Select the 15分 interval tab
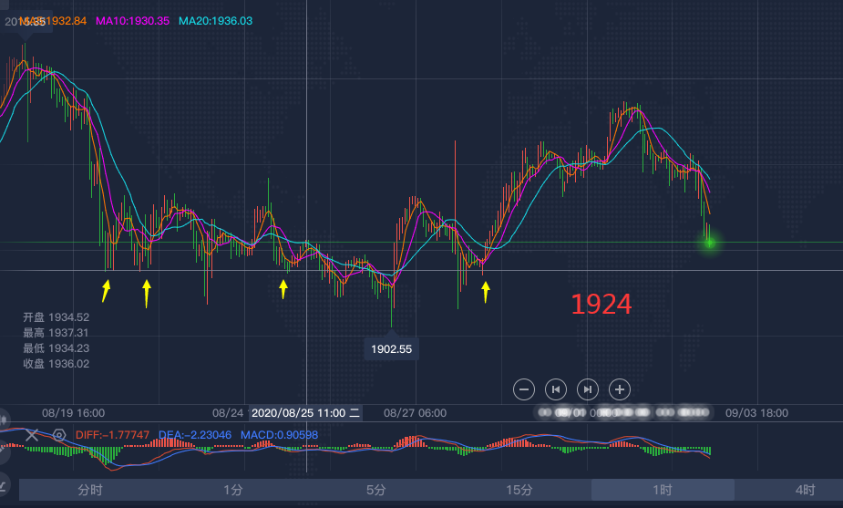The image size is (843, 508). (x=519, y=490)
